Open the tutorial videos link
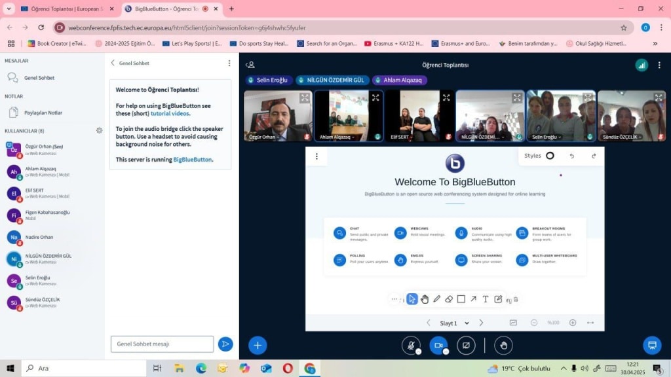Image resolution: width=671 pixels, height=377 pixels. click(170, 113)
